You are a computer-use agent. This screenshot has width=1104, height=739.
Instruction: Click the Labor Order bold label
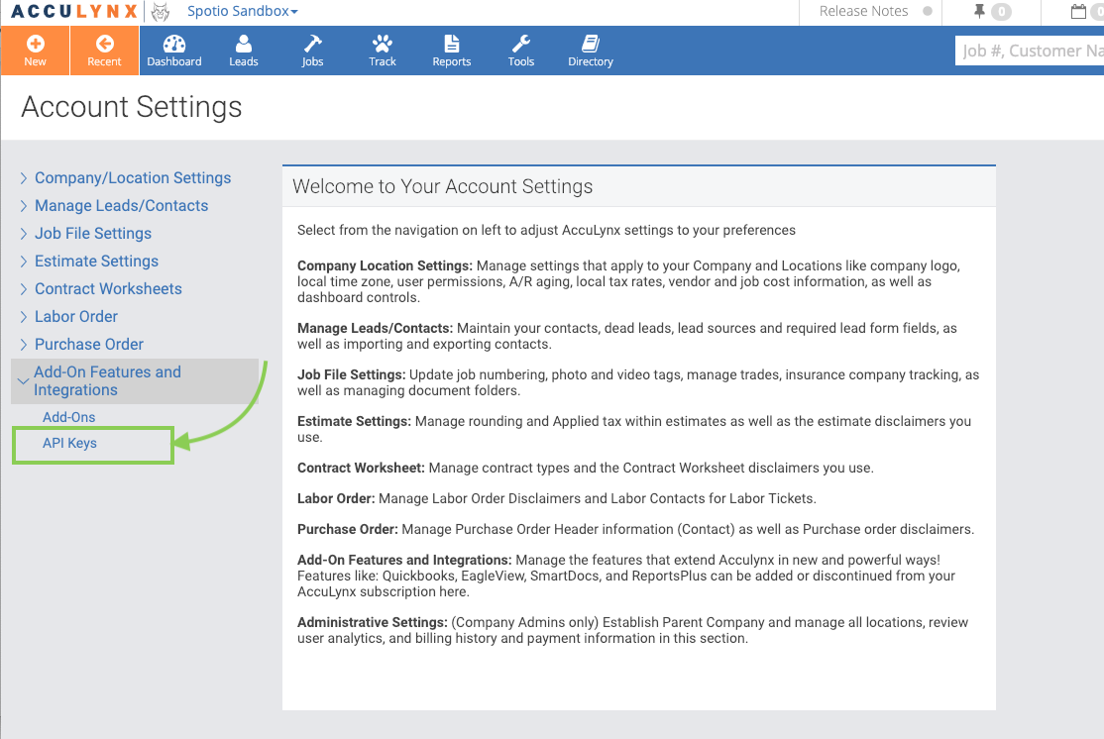[x=336, y=499]
